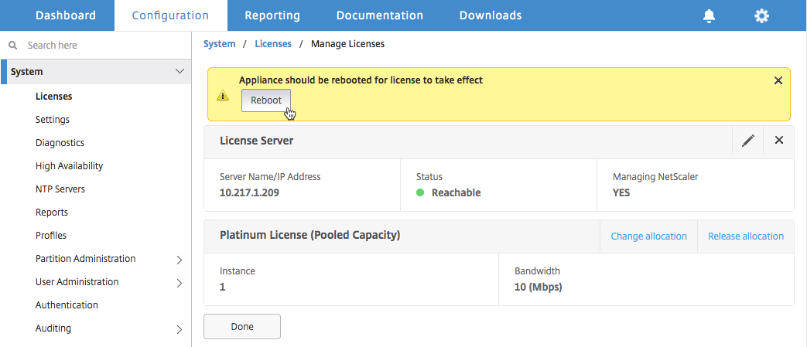This screenshot has width=807, height=347.
Task: Click the IP address 10.217.1.209
Action: [x=250, y=192]
